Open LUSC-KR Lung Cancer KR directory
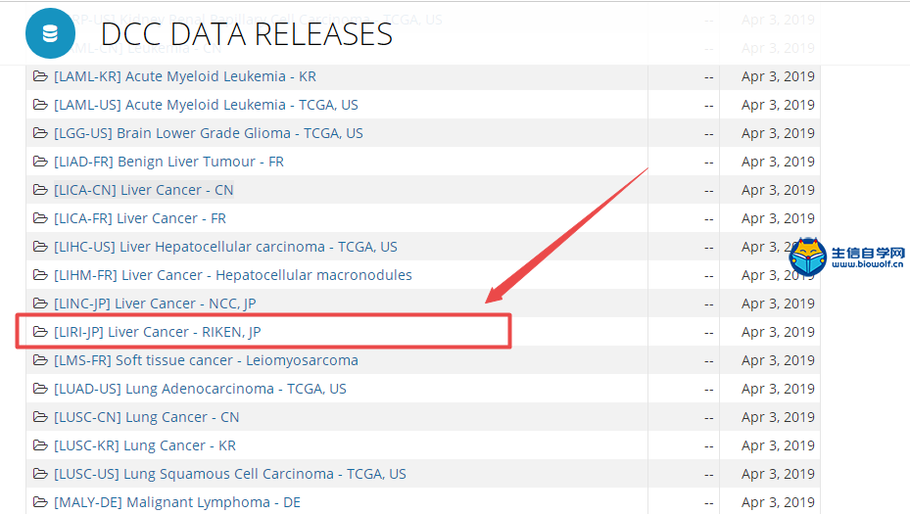 tap(145, 445)
